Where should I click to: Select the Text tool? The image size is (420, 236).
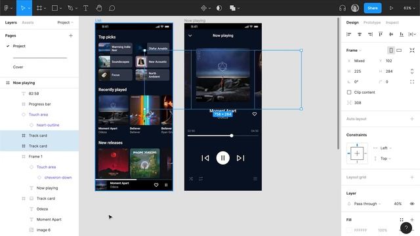tap(86, 8)
